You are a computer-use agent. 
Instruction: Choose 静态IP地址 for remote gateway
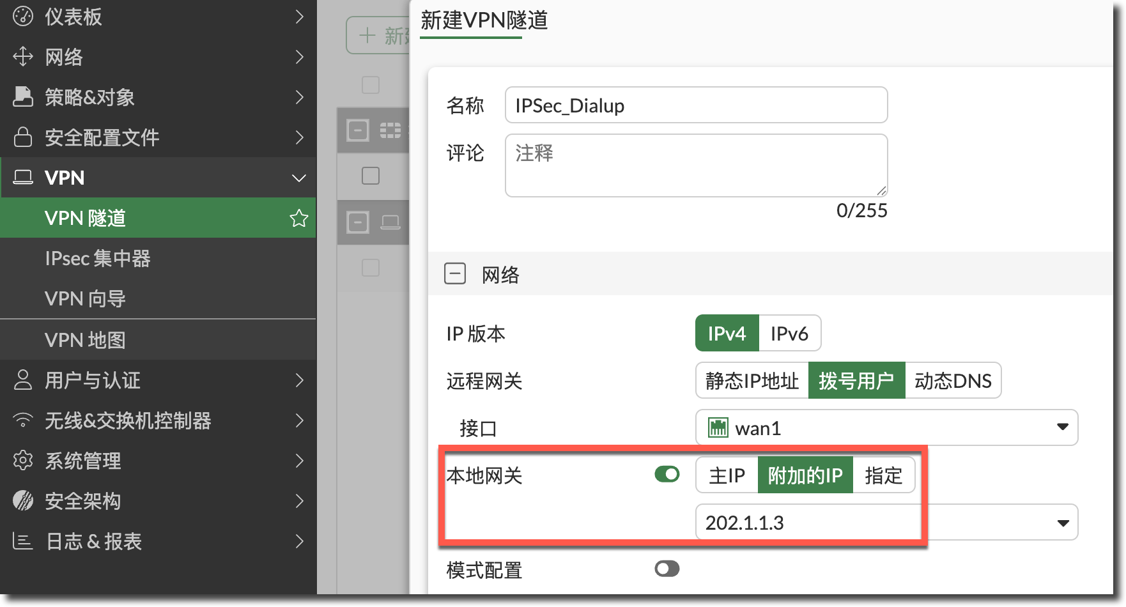point(752,381)
